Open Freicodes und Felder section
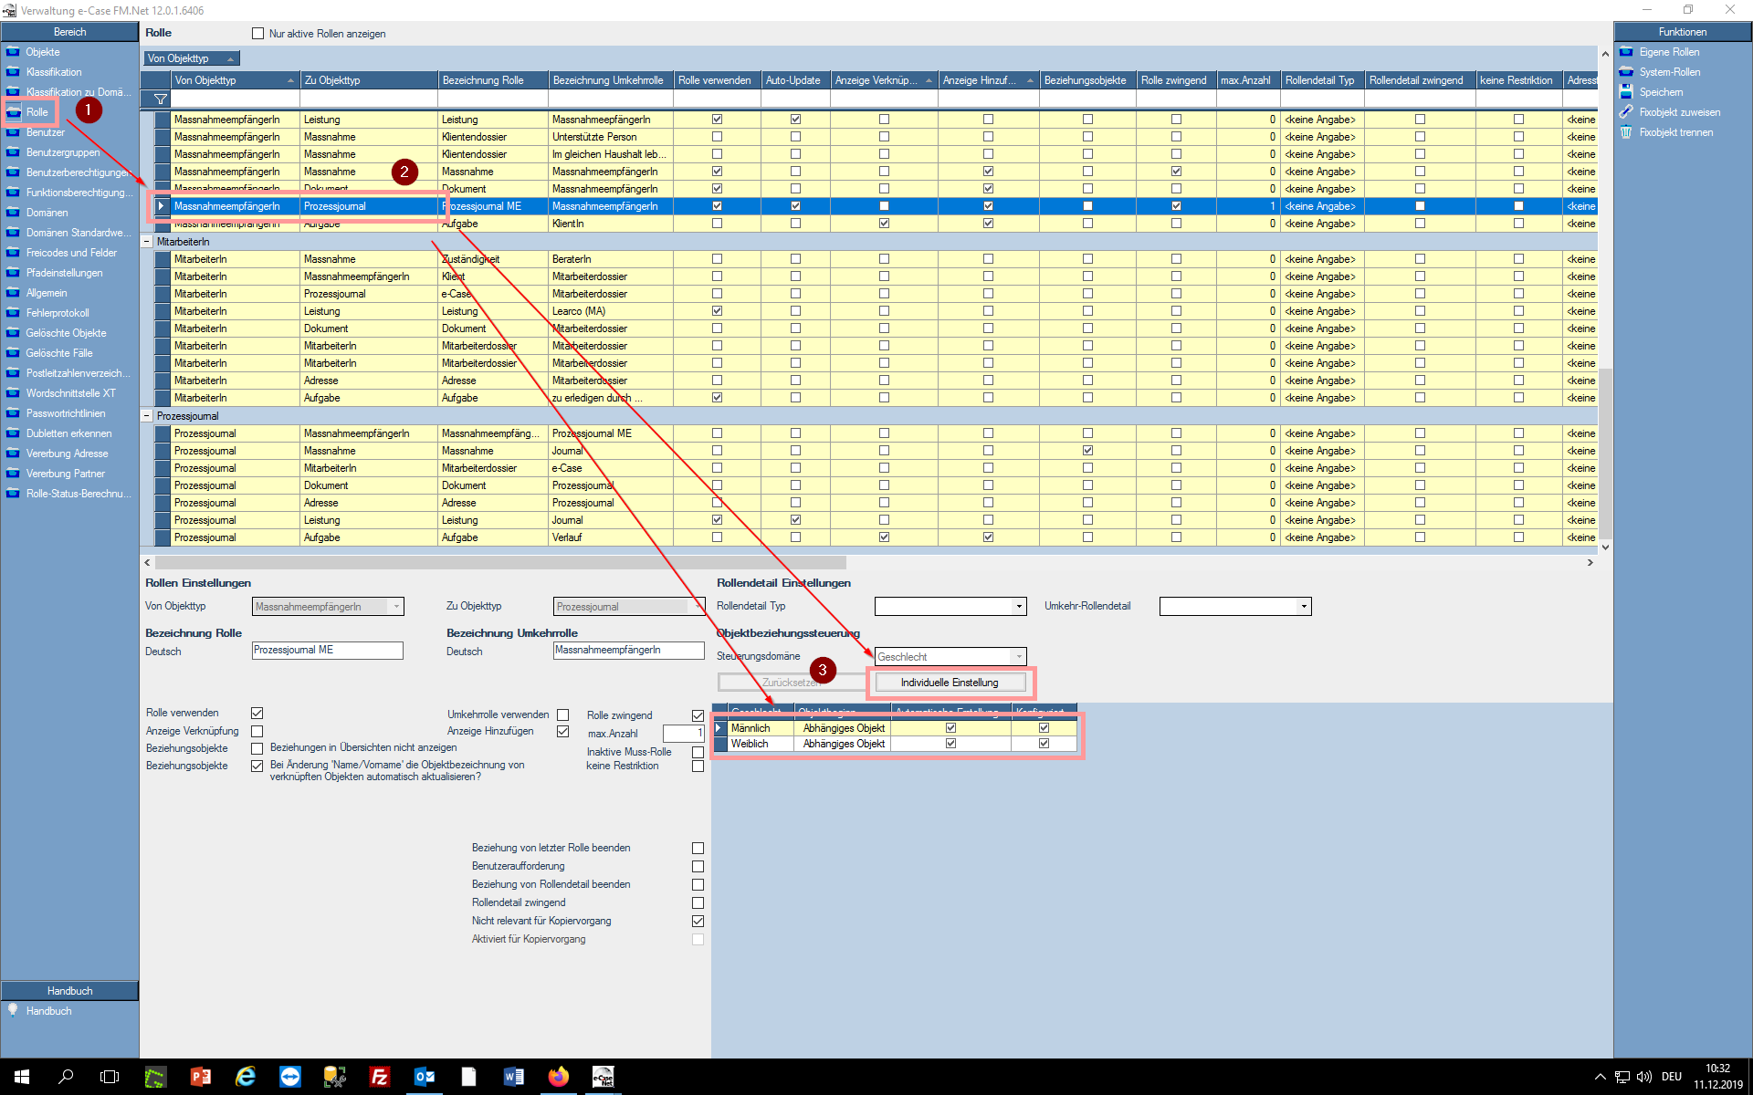Image resolution: width=1753 pixels, height=1095 pixels. point(71,253)
